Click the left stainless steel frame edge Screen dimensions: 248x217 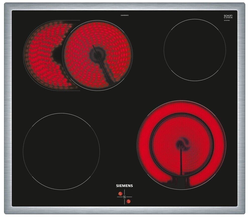(x=8, y=108)
